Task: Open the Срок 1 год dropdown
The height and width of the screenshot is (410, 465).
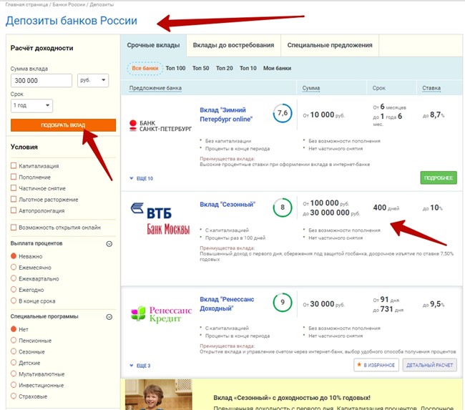Action: tap(31, 106)
